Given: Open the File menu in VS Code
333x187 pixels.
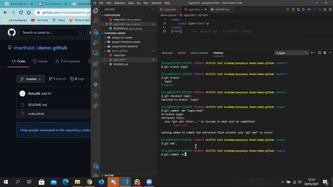Looking at the screenshot, I should tap(101, 3).
